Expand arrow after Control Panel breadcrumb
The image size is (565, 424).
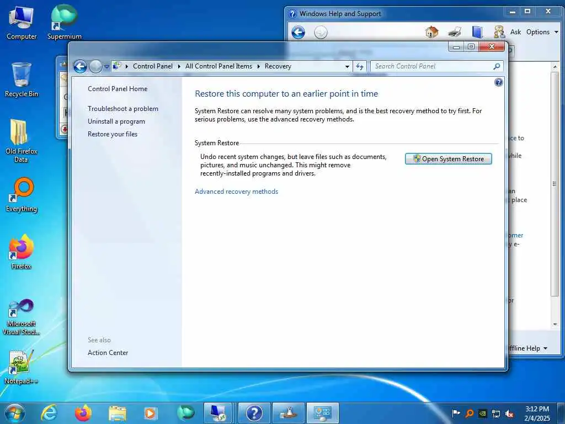pyautogui.click(x=179, y=66)
